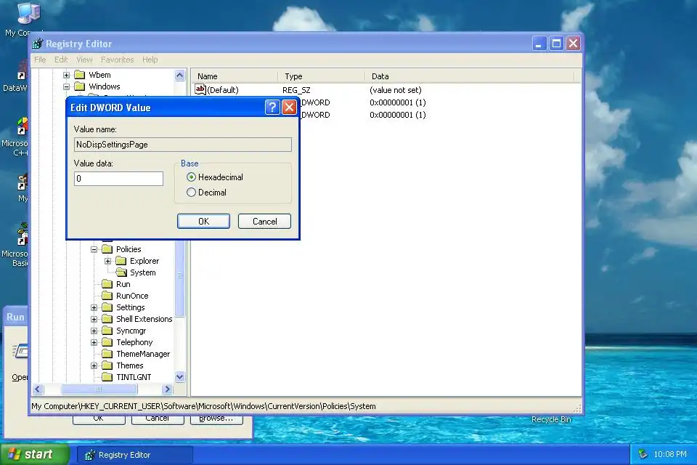Expand the Explorer tree node
The image size is (697, 465).
pos(107,262)
